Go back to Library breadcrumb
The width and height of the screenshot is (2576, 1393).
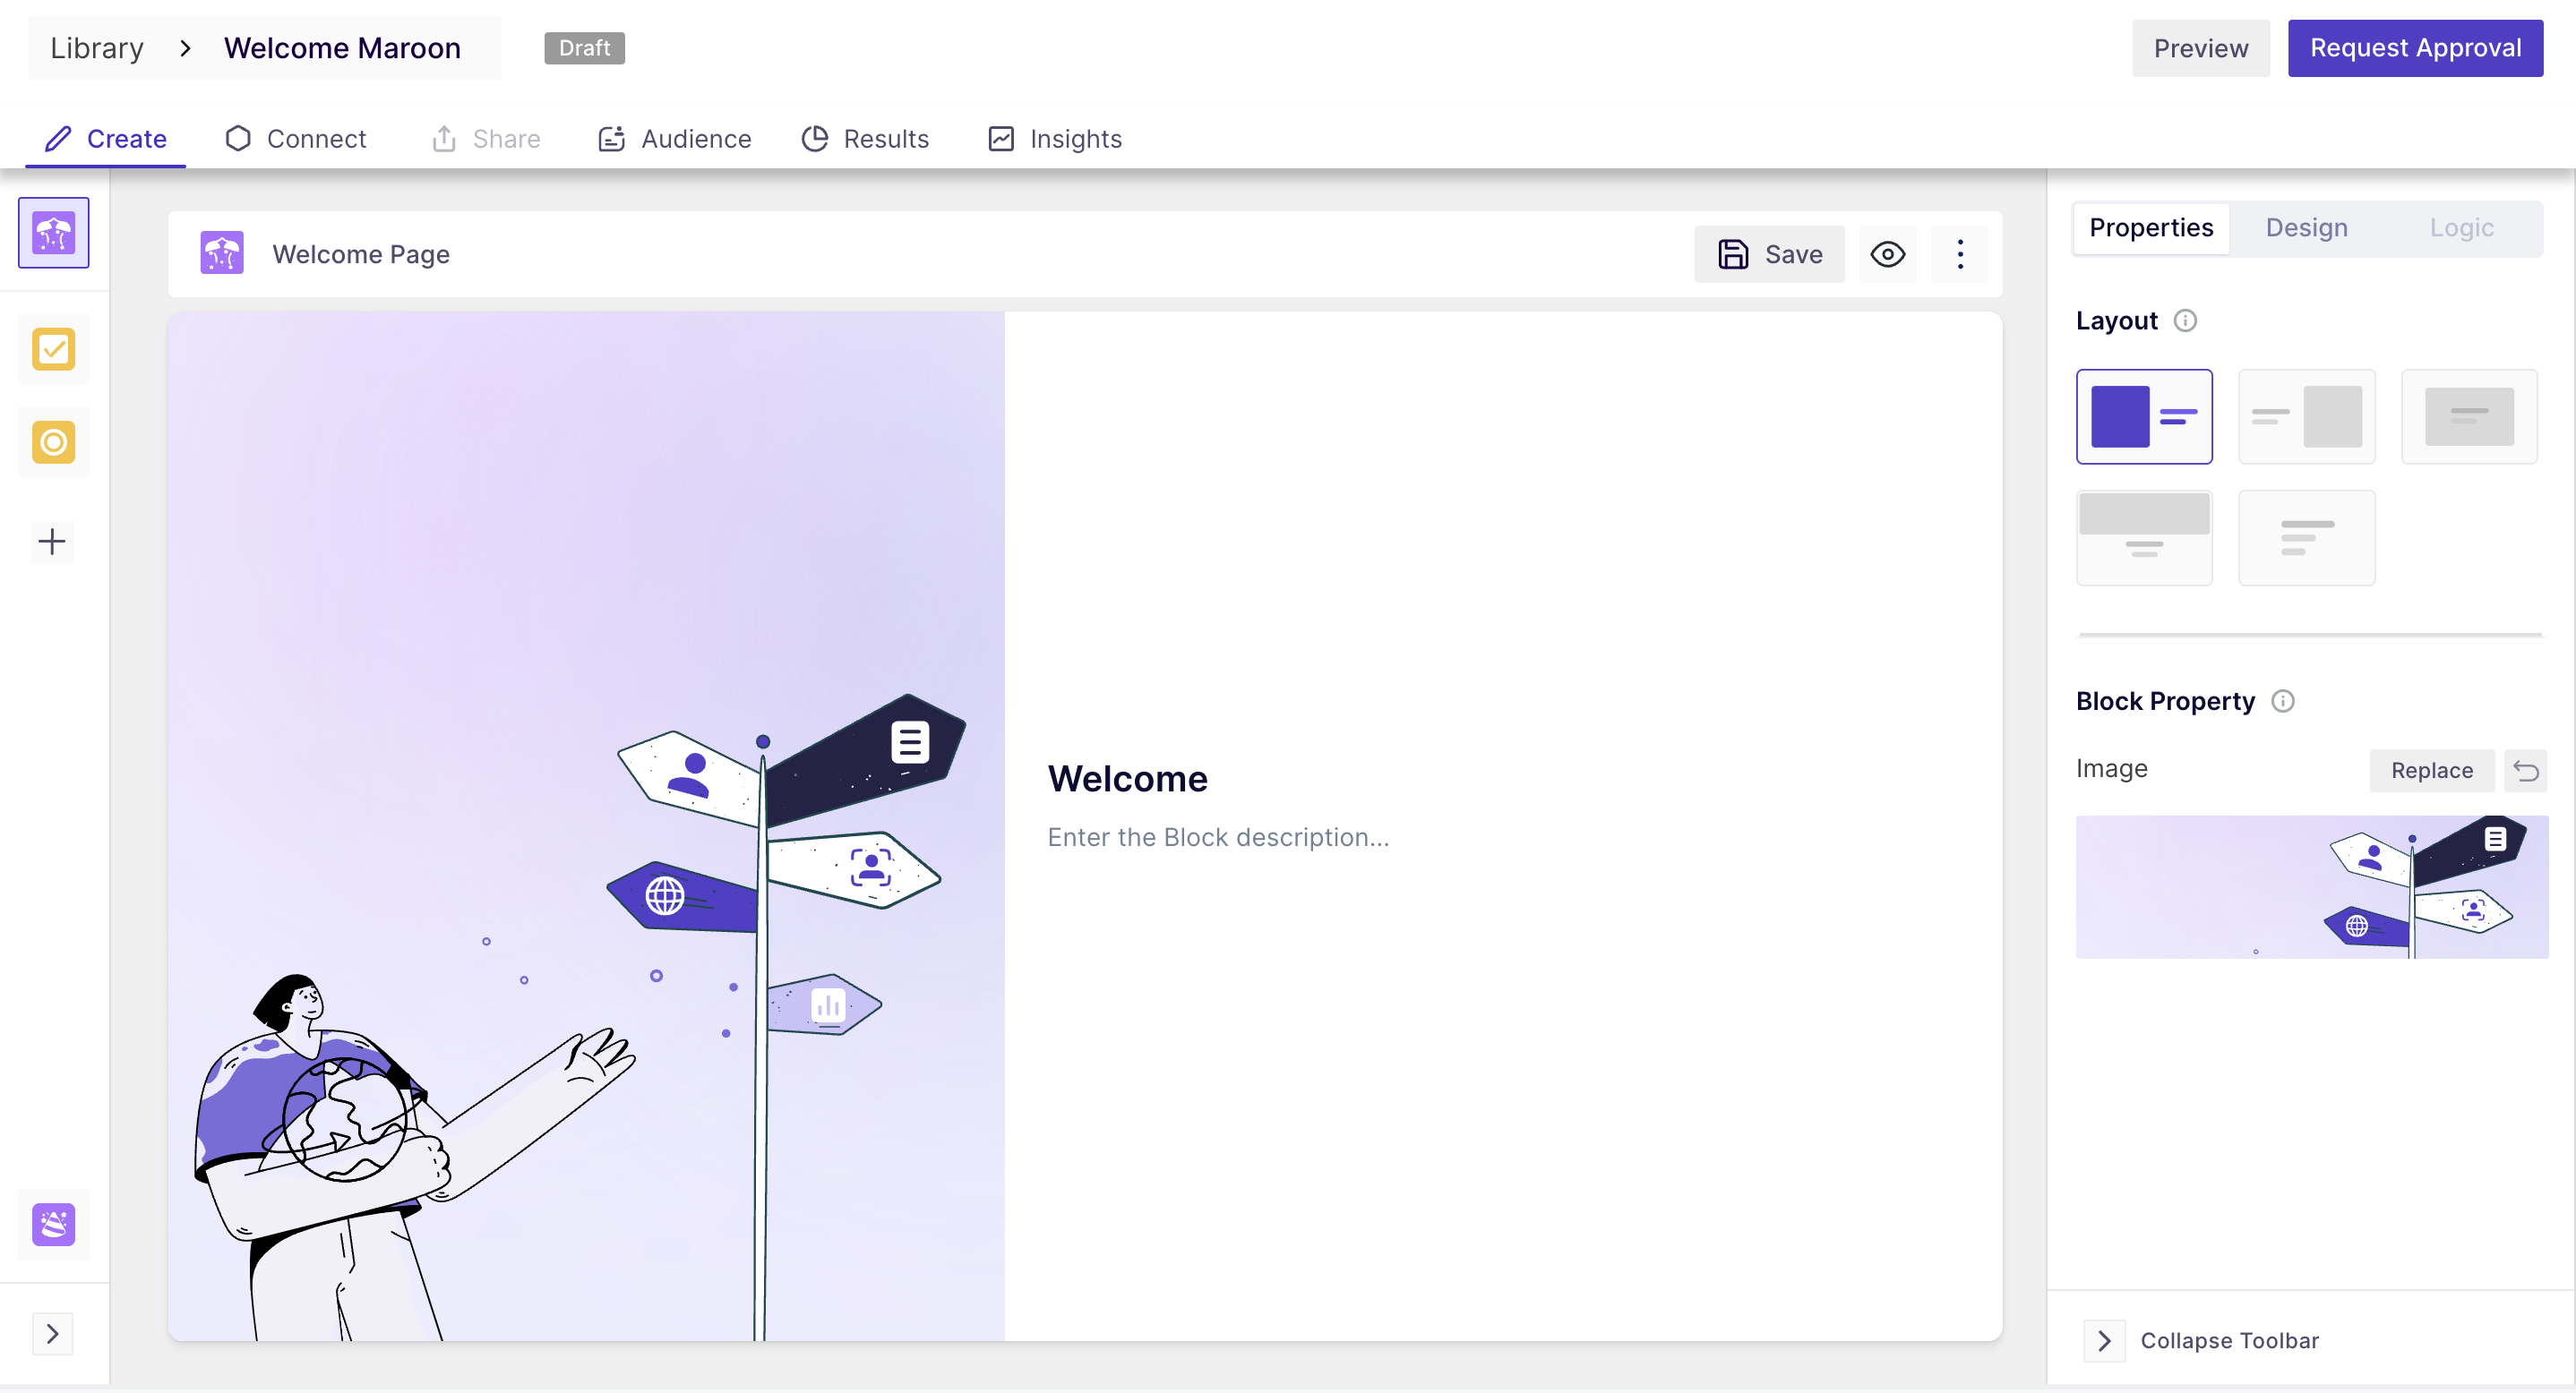pos(97,48)
